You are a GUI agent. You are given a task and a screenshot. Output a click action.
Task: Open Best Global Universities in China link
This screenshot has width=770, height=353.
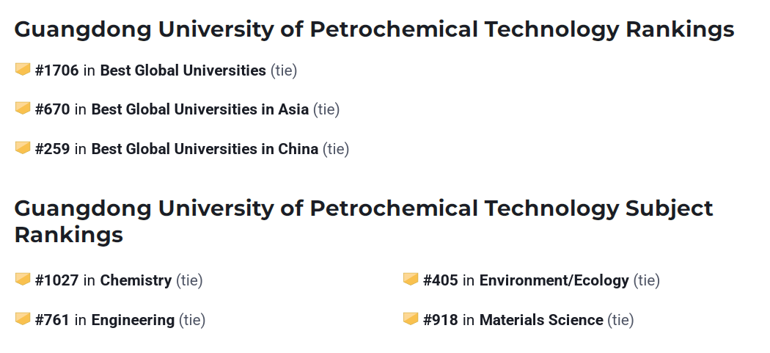click(205, 149)
